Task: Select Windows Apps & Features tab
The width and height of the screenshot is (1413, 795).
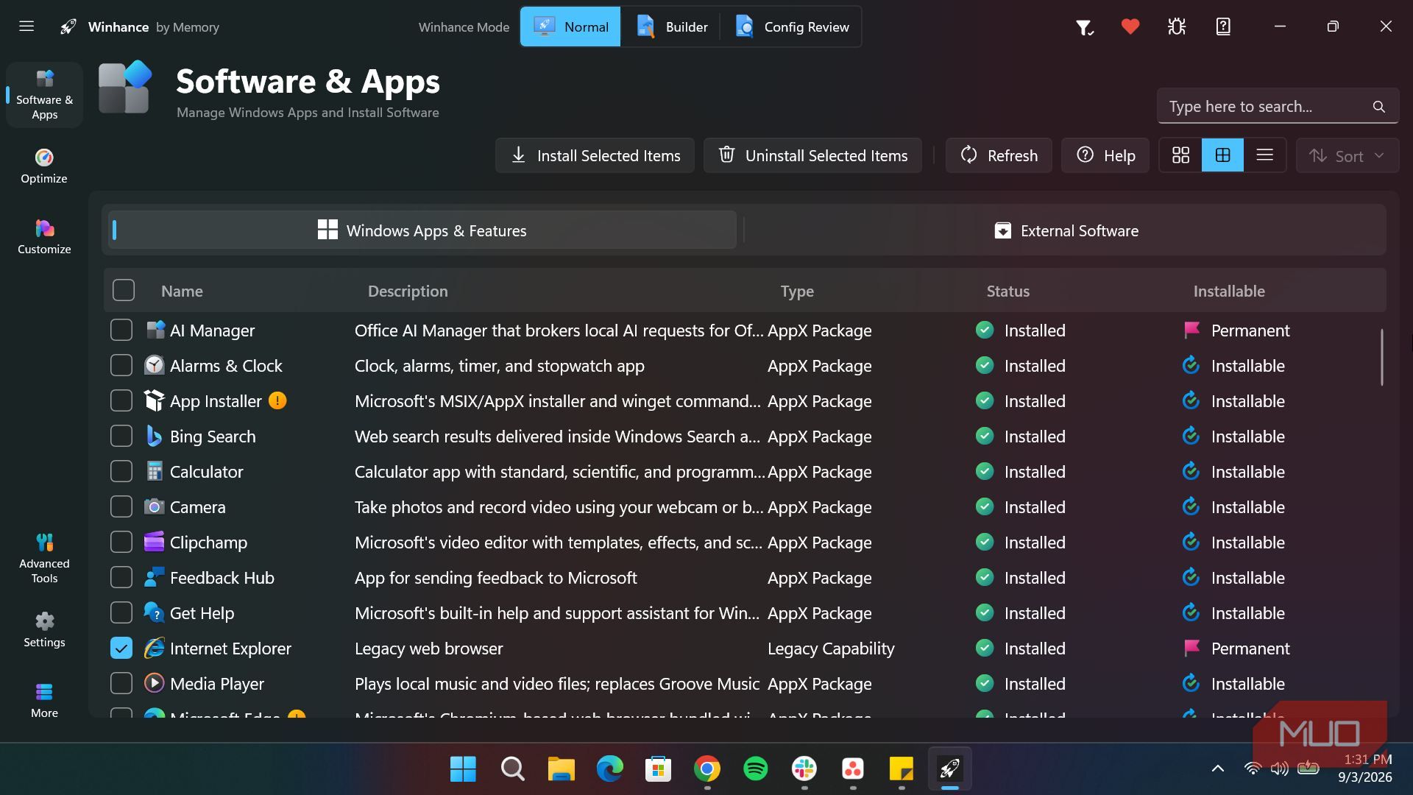Action: [422, 230]
